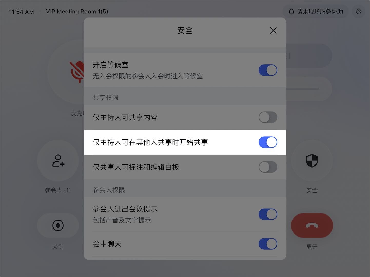The width and height of the screenshot is (370, 277).
Task: Leave meeting with red hang-up button
Action: point(312,225)
